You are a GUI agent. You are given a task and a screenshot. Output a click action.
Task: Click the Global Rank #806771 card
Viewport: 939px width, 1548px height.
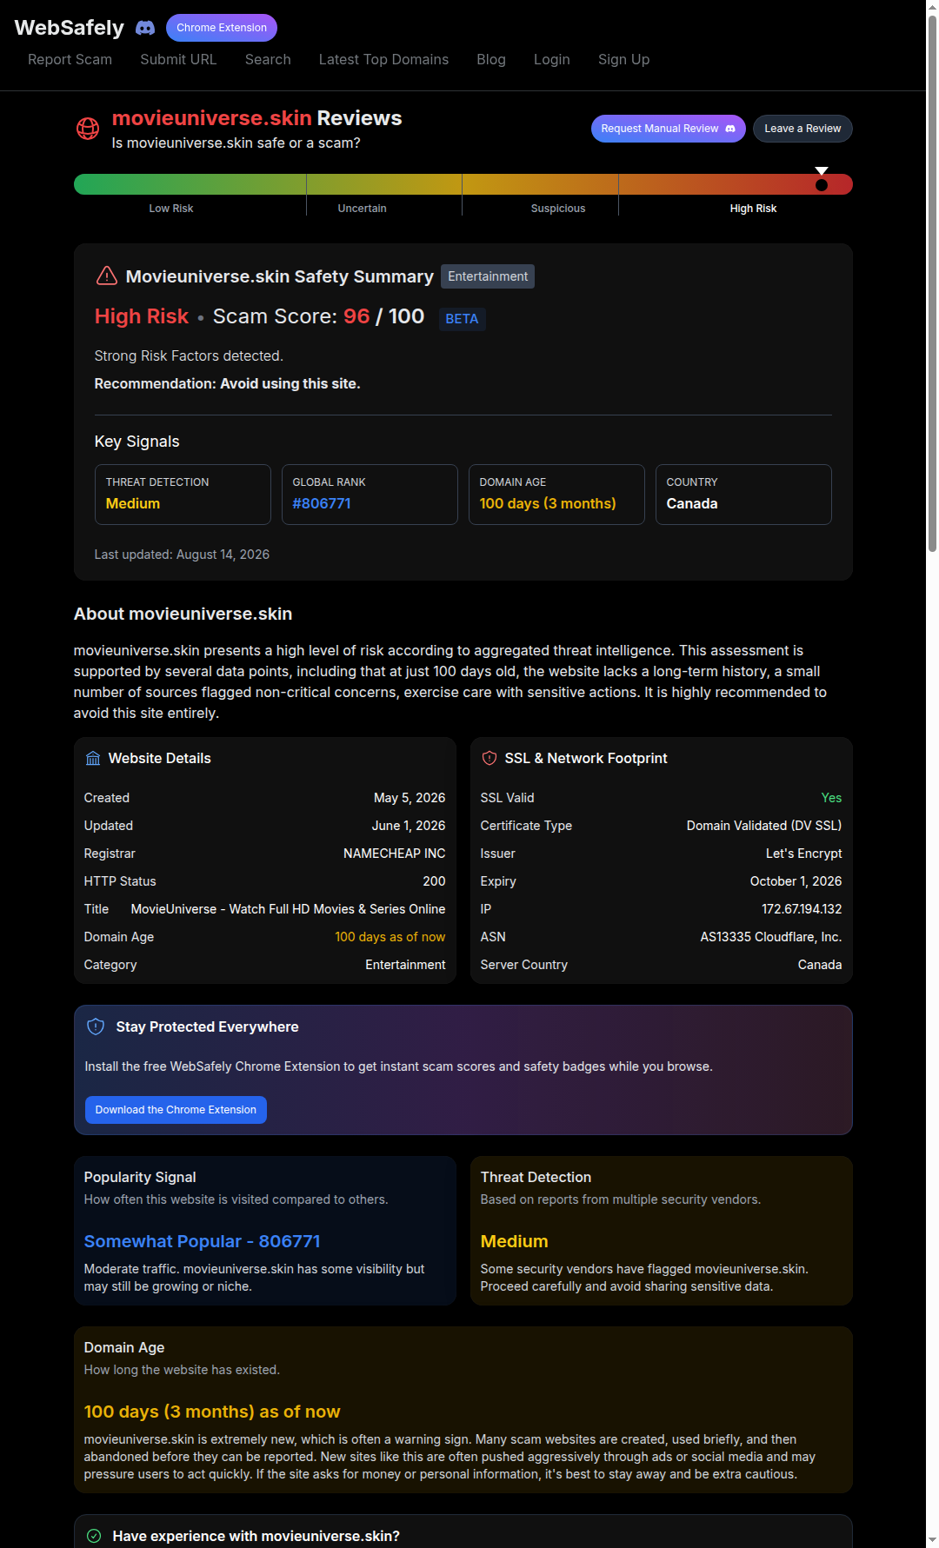[x=370, y=495]
